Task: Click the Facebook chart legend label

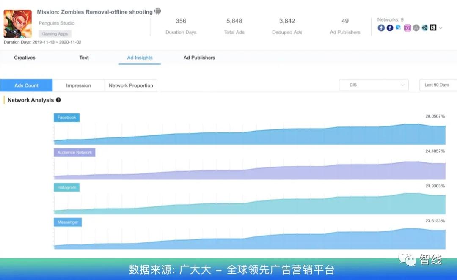Action: pos(66,118)
